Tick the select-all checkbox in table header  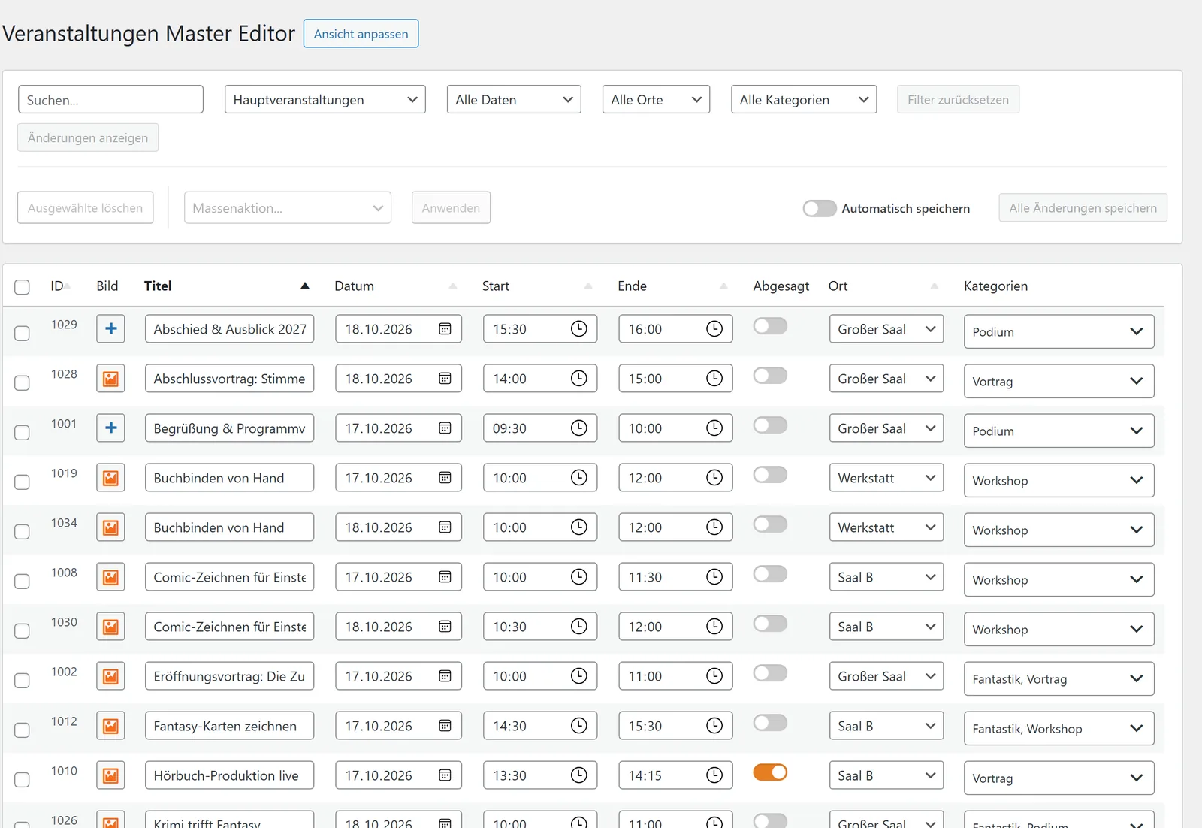coord(22,287)
